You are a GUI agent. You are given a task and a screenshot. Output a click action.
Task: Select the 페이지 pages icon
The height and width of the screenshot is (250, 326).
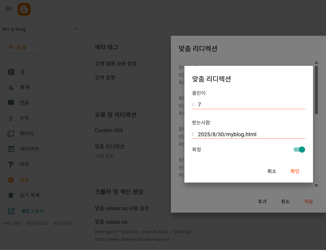(x=11, y=133)
